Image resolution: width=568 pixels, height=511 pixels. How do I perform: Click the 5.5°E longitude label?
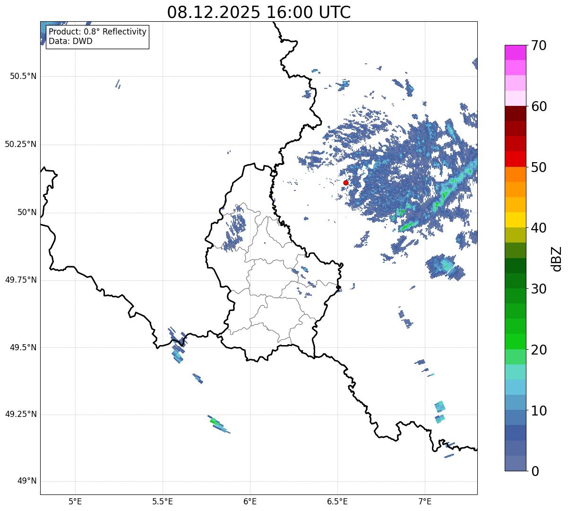coord(163,501)
